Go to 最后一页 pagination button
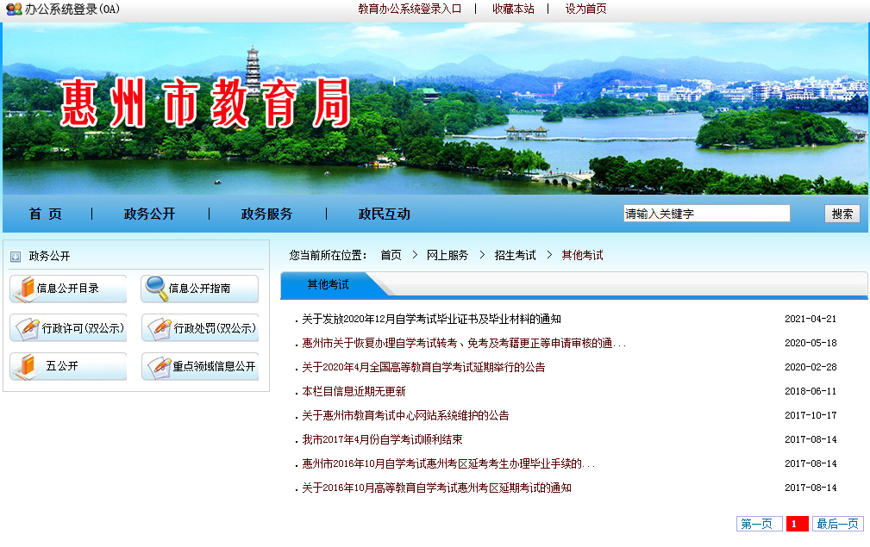This screenshot has height=547, width=870. (x=838, y=524)
